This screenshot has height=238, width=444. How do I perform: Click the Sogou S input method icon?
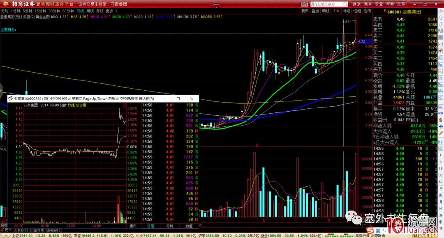pyautogui.click(x=370, y=230)
